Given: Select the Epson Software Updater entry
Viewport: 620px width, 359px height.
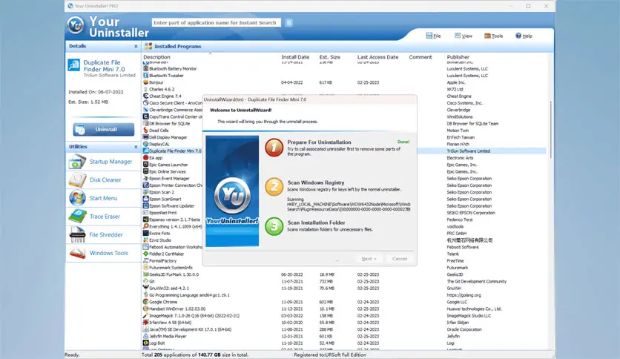Looking at the screenshot, I should coord(172,206).
